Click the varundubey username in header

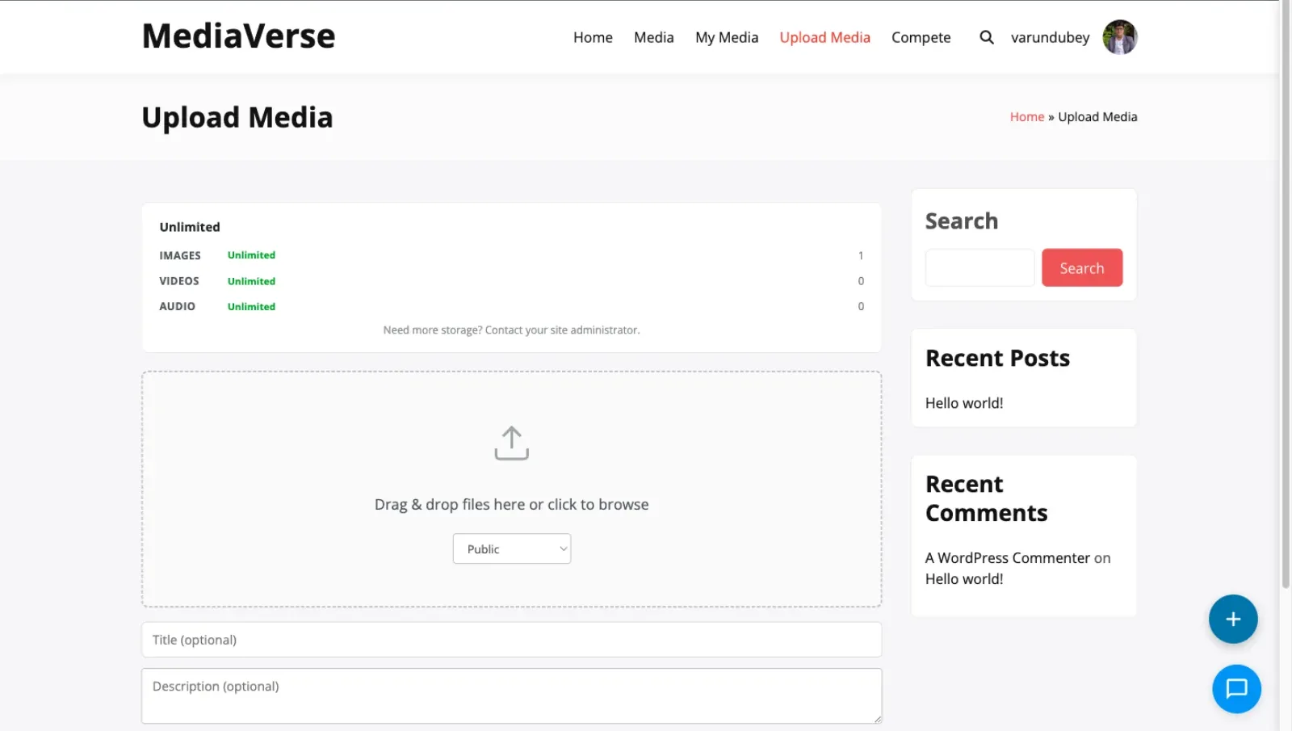coord(1050,37)
